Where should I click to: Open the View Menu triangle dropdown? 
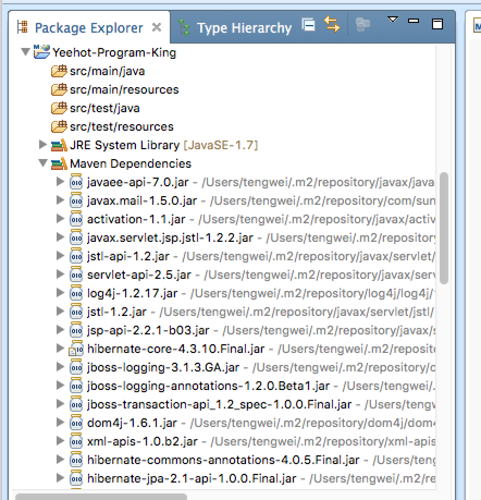pyautogui.click(x=392, y=20)
